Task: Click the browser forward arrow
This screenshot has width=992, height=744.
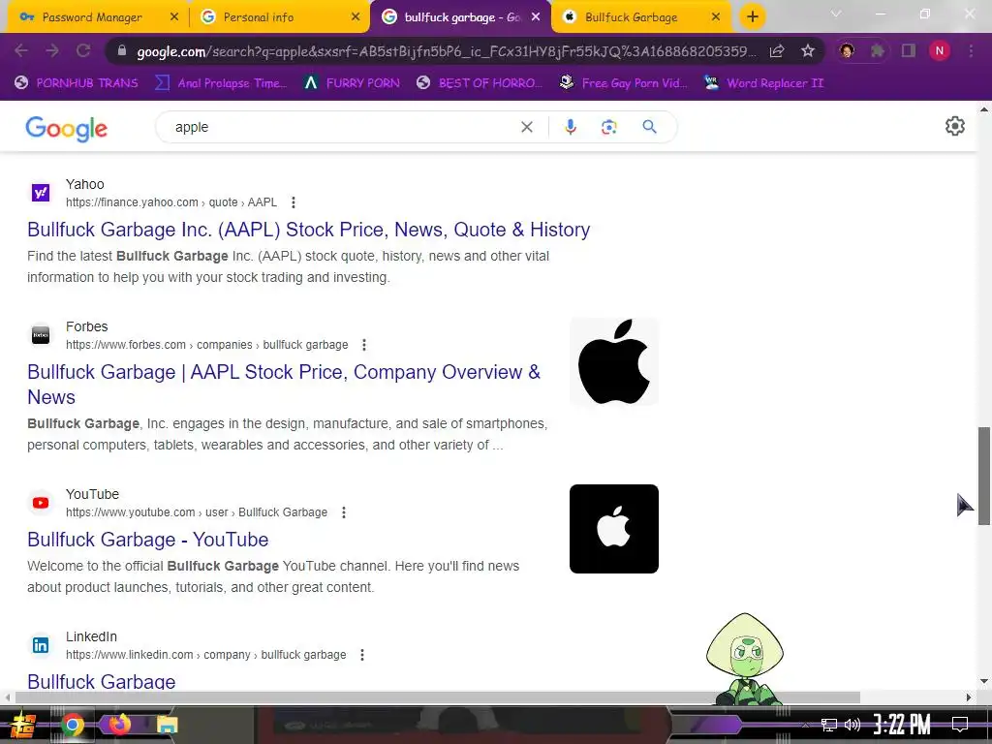Action: [52, 50]
